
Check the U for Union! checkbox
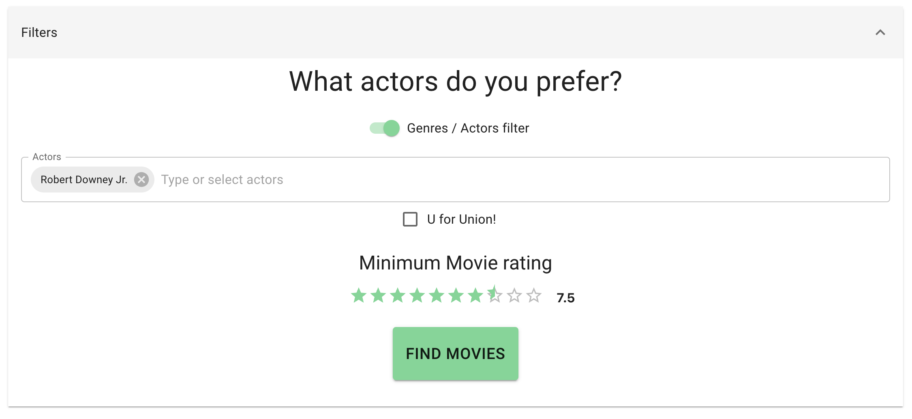(410, 219)
